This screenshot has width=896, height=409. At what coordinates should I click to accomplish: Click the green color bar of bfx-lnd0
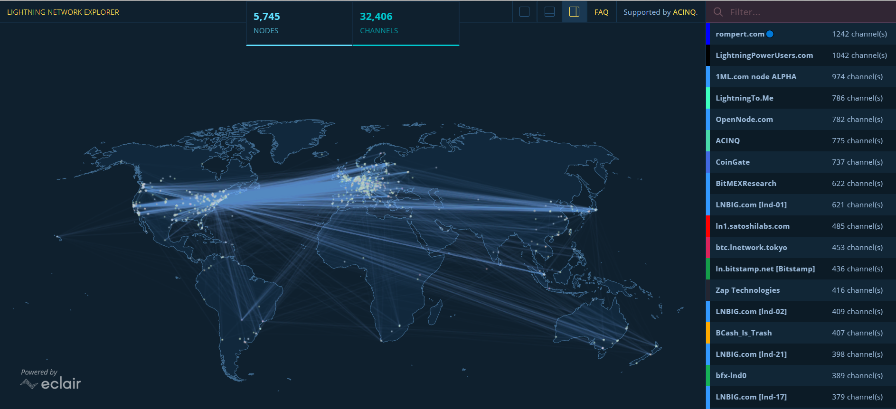[x=708, y=375]
